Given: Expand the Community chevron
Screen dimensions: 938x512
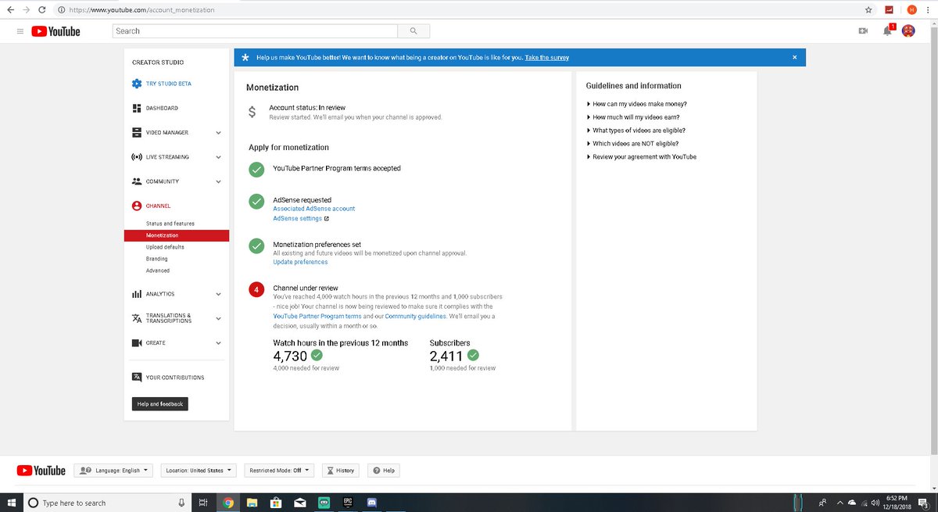Looking at the screenshot, I should tap(218, 181).
